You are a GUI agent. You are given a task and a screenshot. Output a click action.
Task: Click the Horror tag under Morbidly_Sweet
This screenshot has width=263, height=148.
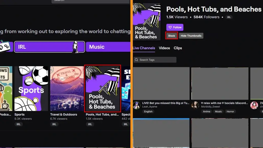[x=230, y=112]
